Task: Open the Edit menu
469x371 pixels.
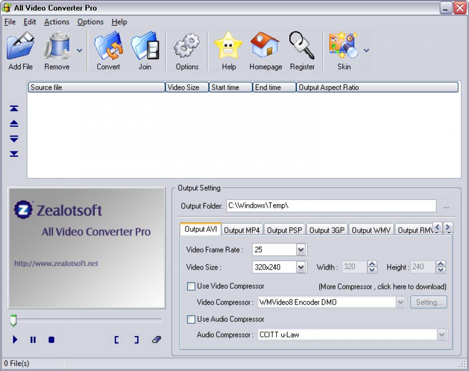Action: 29,22
